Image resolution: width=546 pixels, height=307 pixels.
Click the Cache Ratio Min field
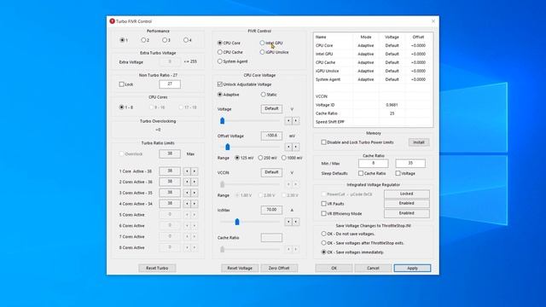[x=374, y=163]
